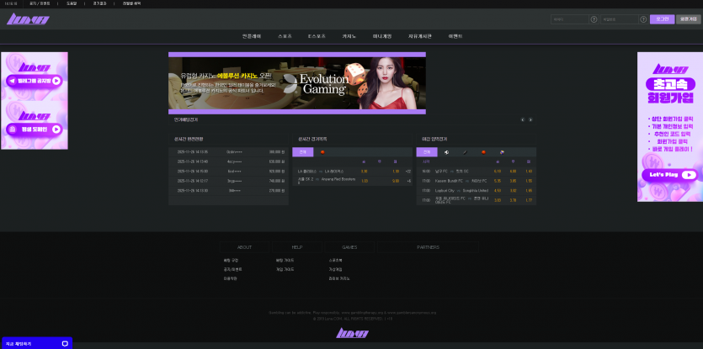Click the purple 로그인 button
Image resolution: width=703 pixels, height=349 pixels.
pos(662,19)
